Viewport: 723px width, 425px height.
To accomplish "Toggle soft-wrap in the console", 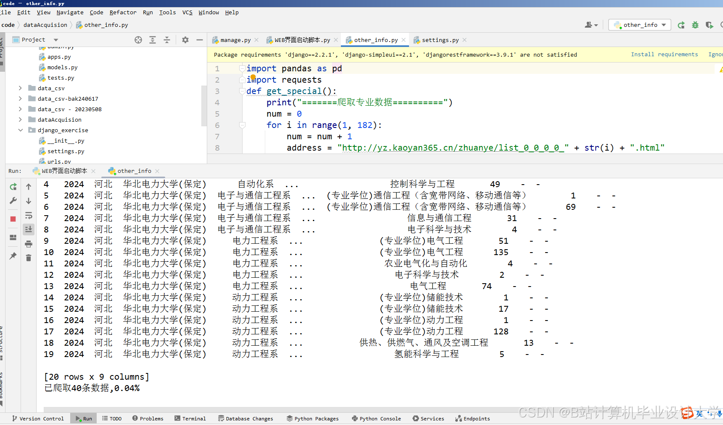I will tap(29, 215).
